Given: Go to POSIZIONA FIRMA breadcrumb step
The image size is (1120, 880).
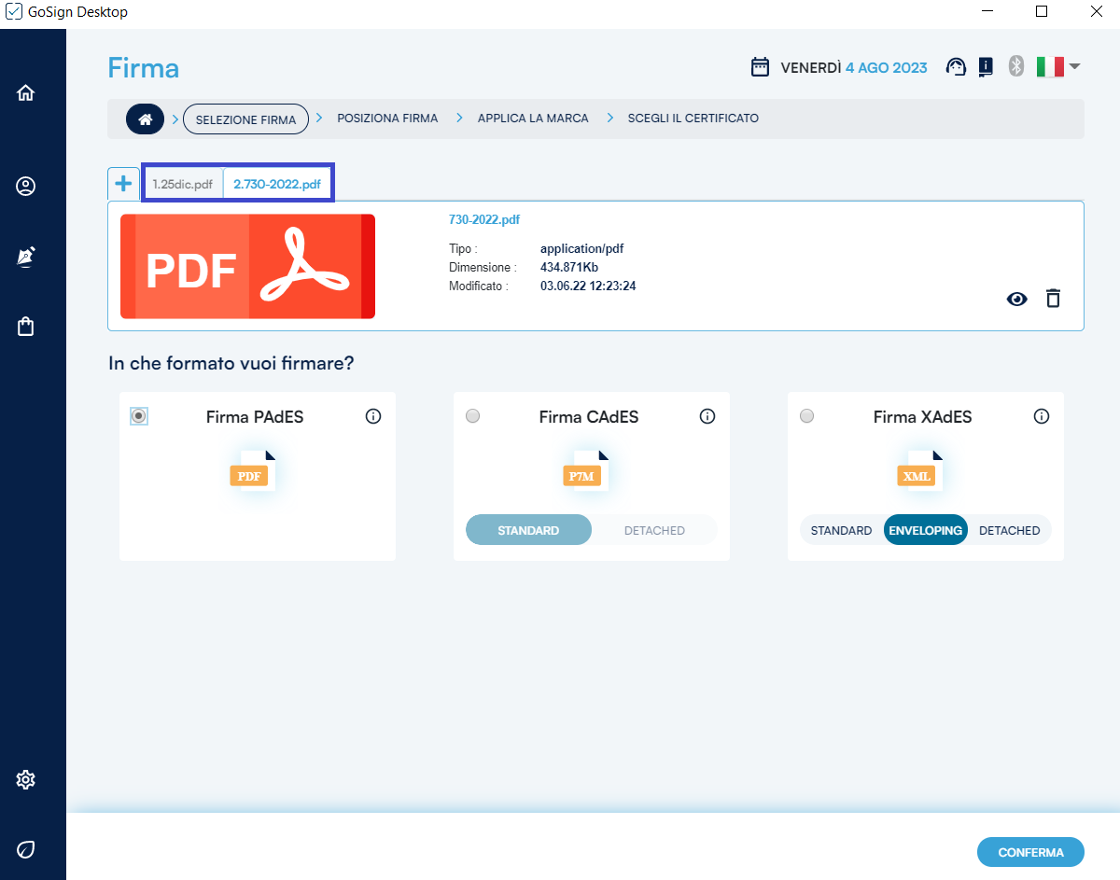Looking at the screenshot, I should coord(387,119).
